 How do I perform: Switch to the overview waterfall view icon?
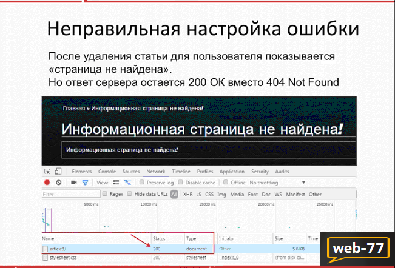(127, 183)
